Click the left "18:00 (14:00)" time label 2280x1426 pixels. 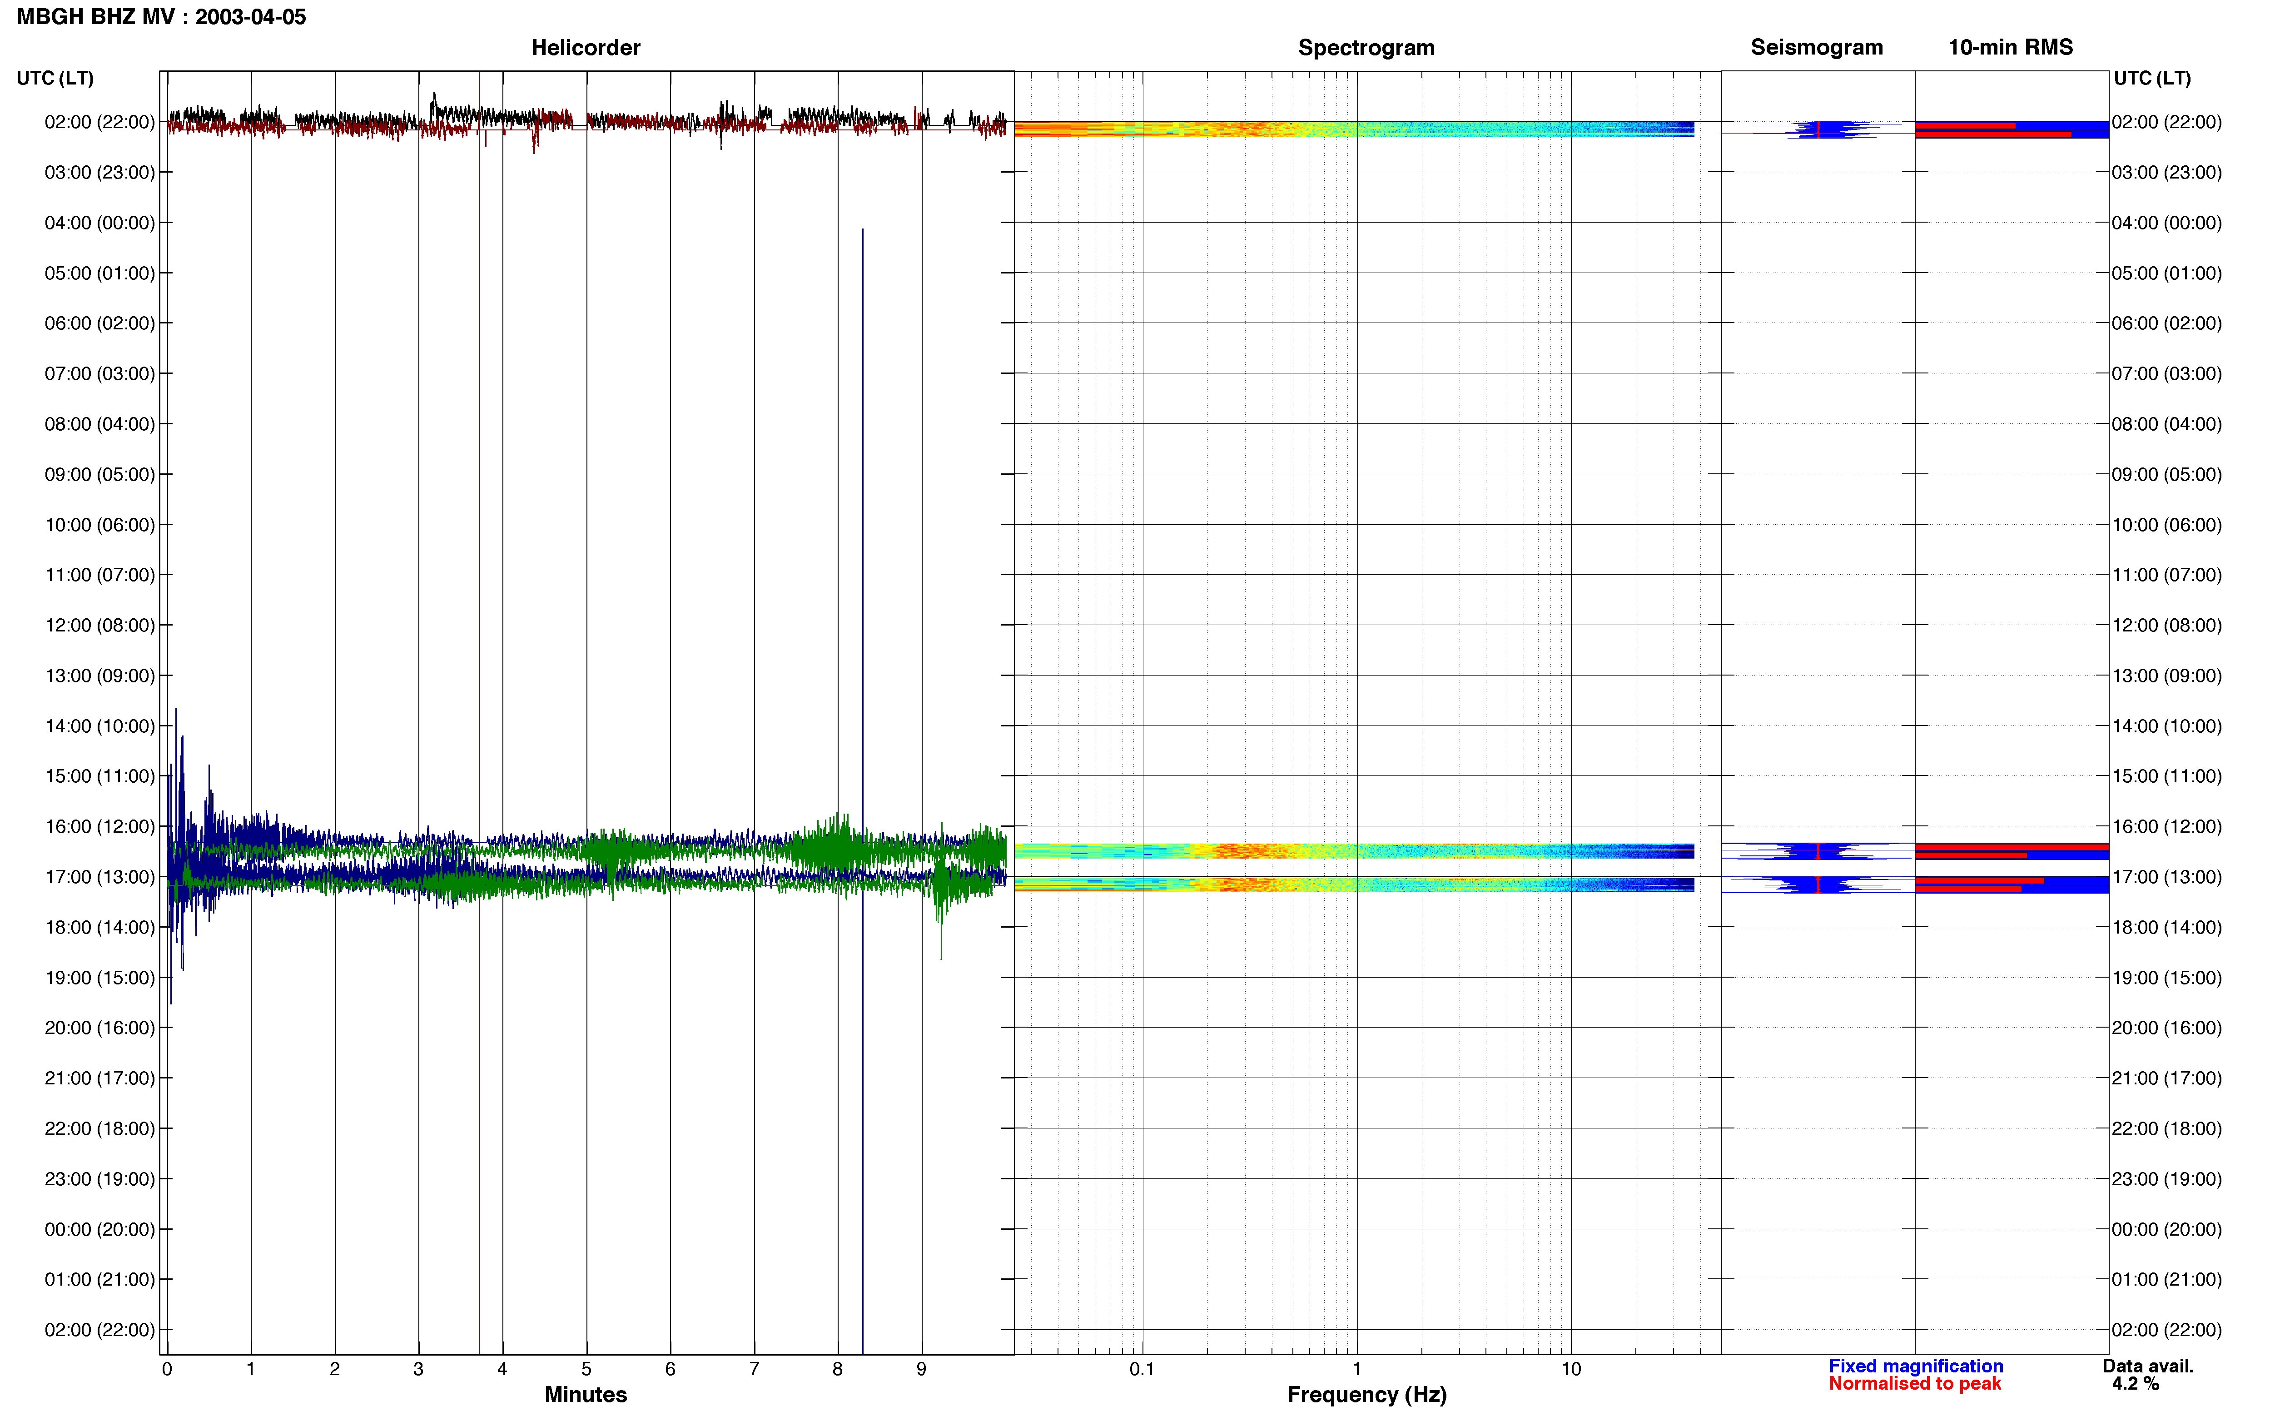click(x=99, y=927)
